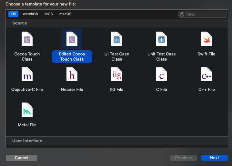Pick the Objective-C File icon
Screen dimensions: 232x166
(27, 74)
